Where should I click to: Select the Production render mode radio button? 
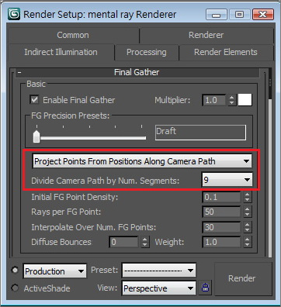tap(15, 270)
